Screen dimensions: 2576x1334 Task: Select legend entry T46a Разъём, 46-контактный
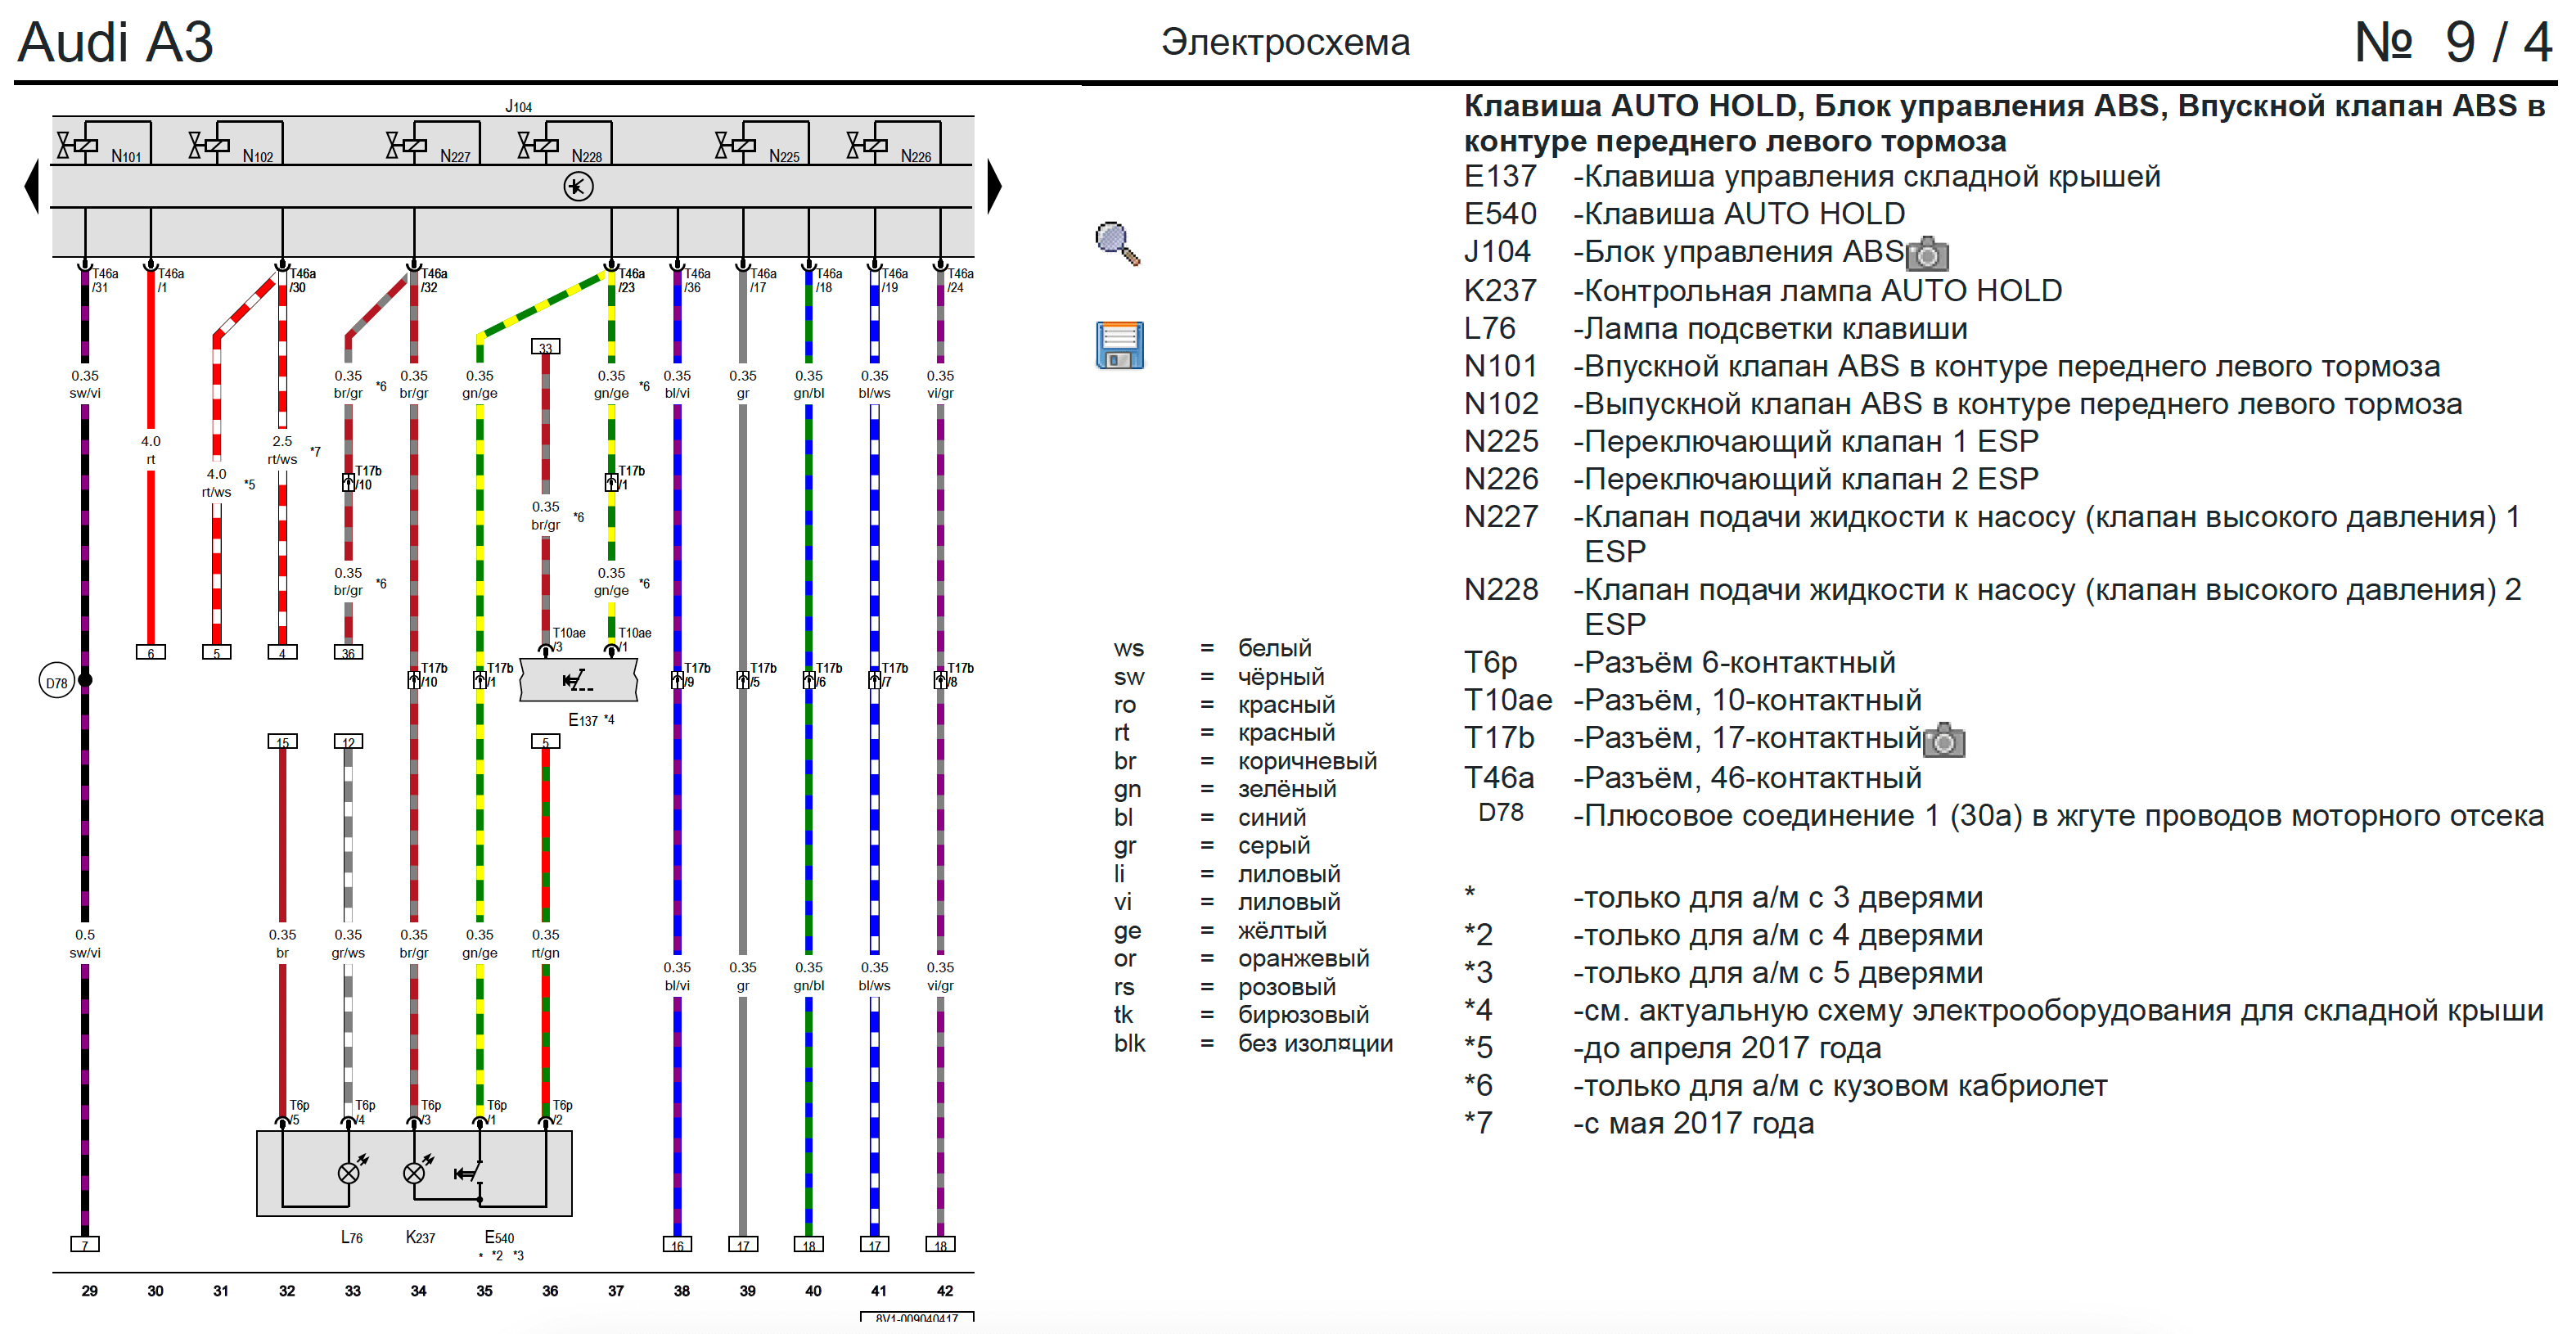[x=1692, y=778]
